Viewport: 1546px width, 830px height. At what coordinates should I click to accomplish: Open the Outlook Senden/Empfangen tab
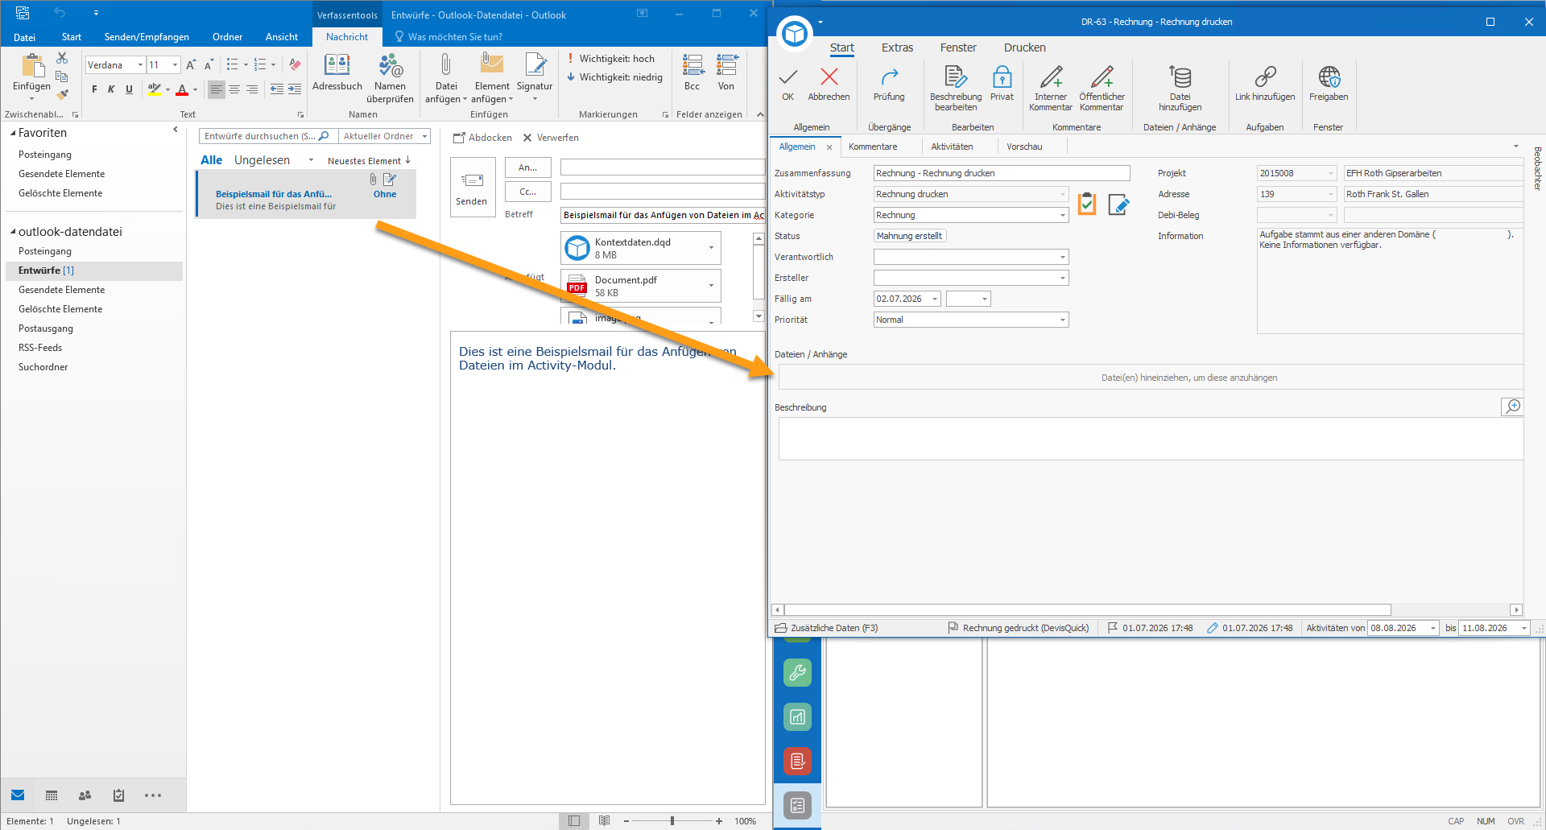(x=147, y=37)
